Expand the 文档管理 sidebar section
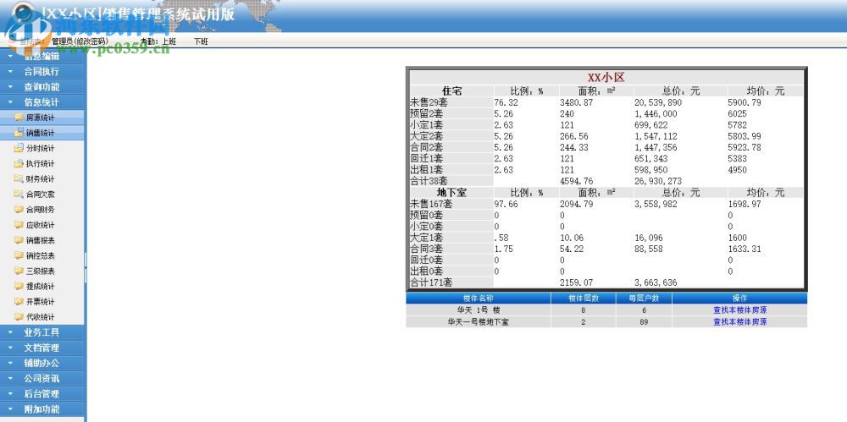Image resolution: width=847 pixels, height=422 pixels. (42, 348)
